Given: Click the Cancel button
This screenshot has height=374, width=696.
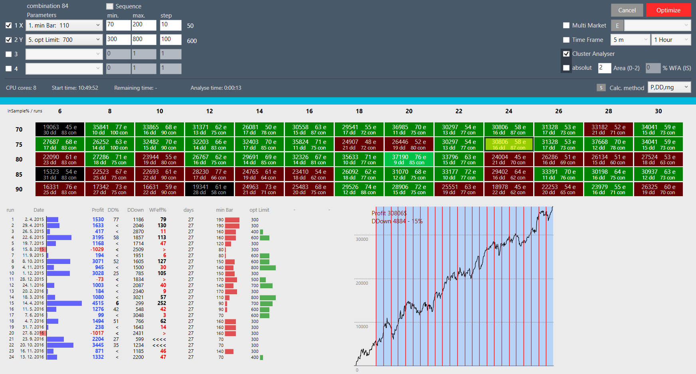Looking at the screenshot, I should pyautogui.click(x=627, y=10).
